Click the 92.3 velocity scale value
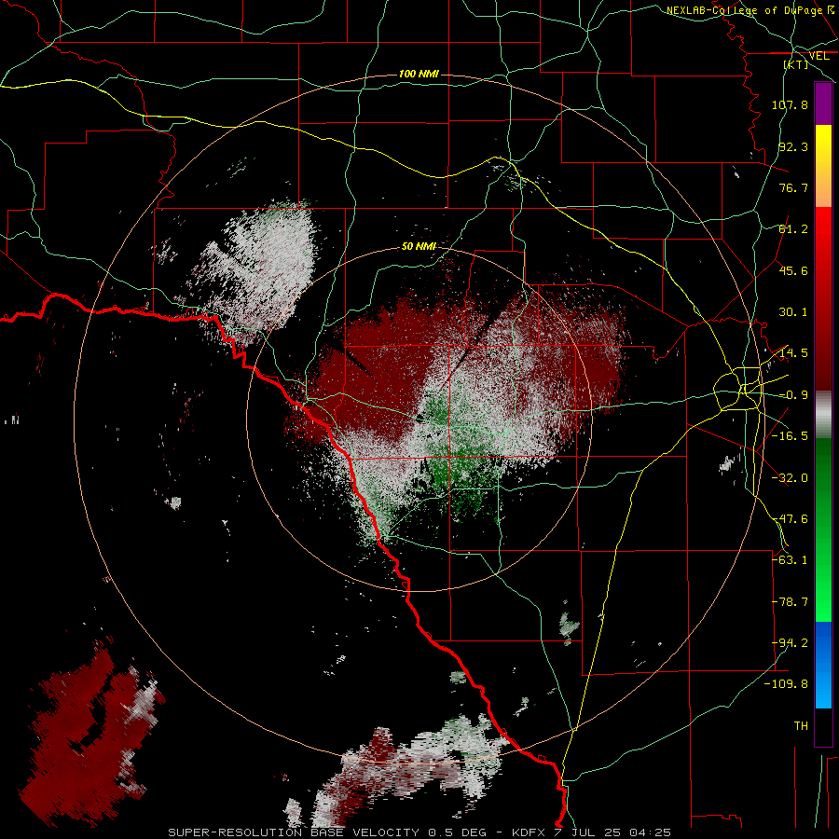Image resolution: width=839 pixels, height=839 pixels. point(793,146)
